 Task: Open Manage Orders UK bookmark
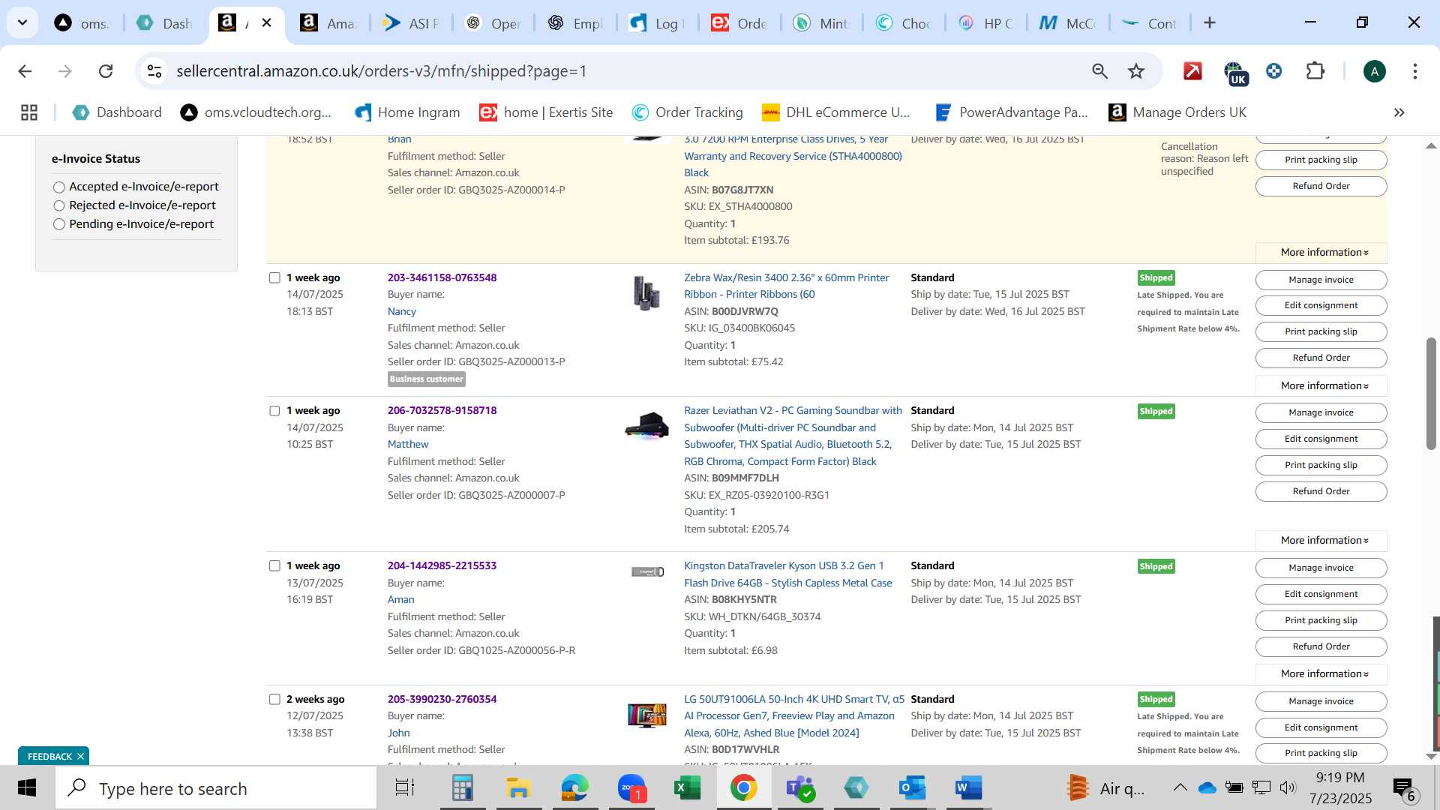click(1177, 112)
